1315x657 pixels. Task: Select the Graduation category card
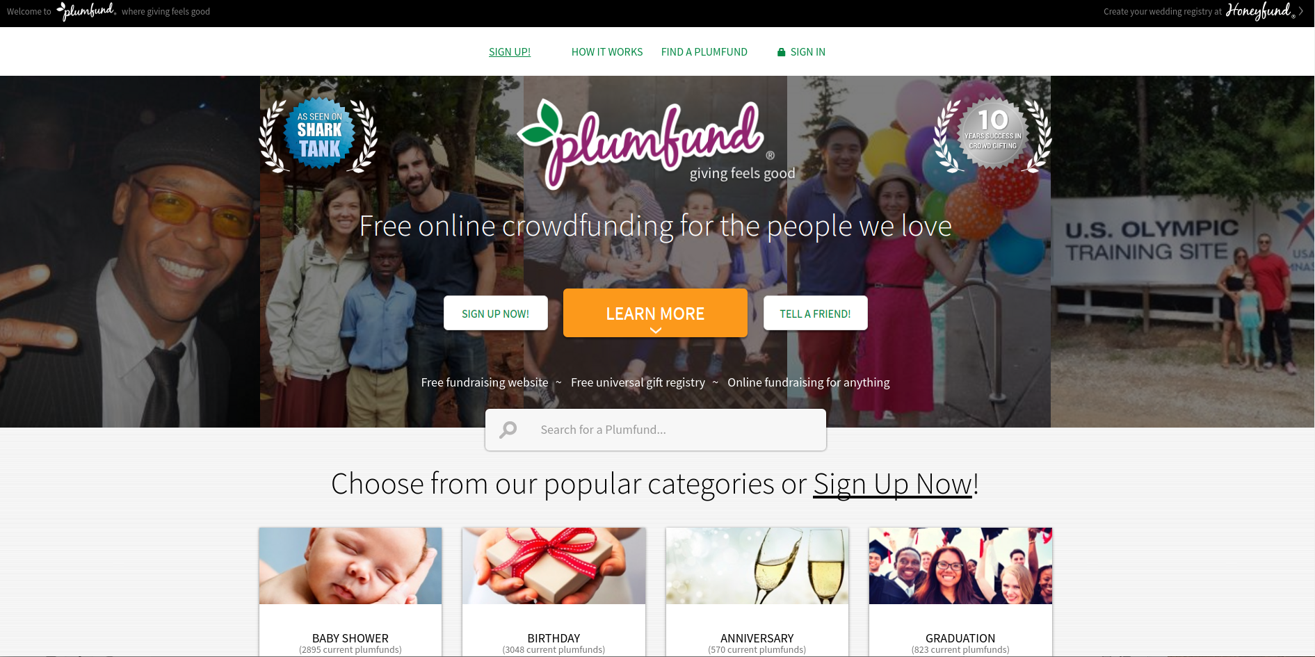point(960,592)
